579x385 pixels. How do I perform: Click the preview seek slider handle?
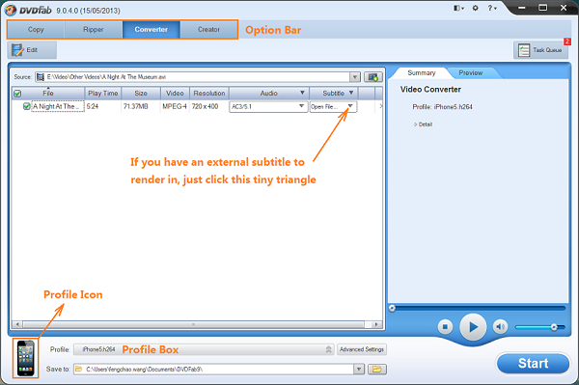tap(392, 308)
